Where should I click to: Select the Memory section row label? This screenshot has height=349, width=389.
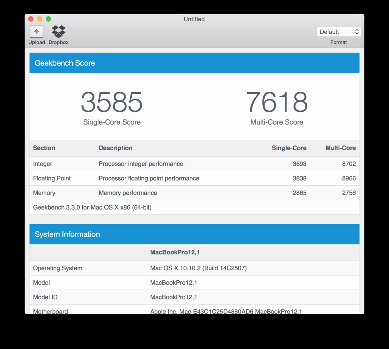click(x=44, y=193)
